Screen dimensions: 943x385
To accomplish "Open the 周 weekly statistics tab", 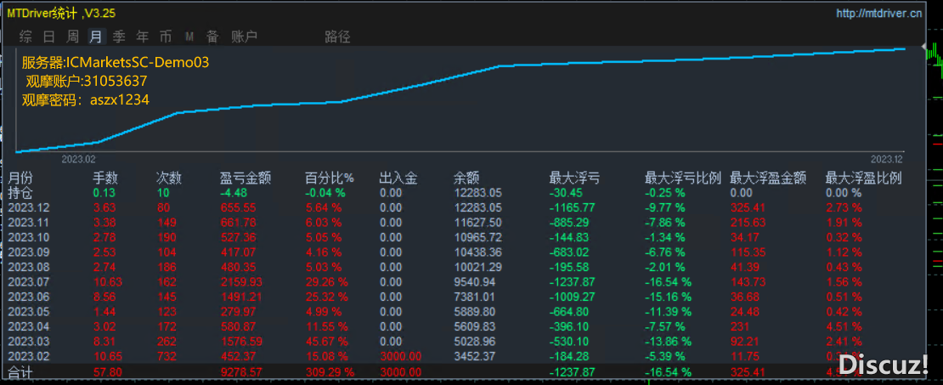I will click(x=73, y=37).
